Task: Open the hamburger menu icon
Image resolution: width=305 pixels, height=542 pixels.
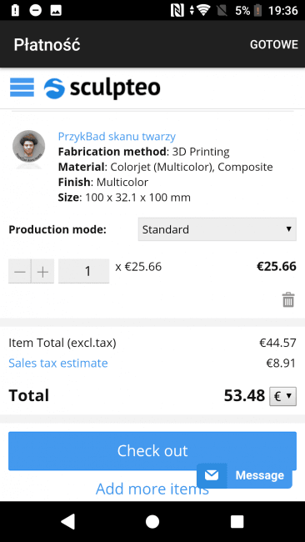Action: [22, 88]
